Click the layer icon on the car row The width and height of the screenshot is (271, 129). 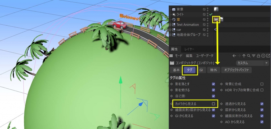[204, 30]
